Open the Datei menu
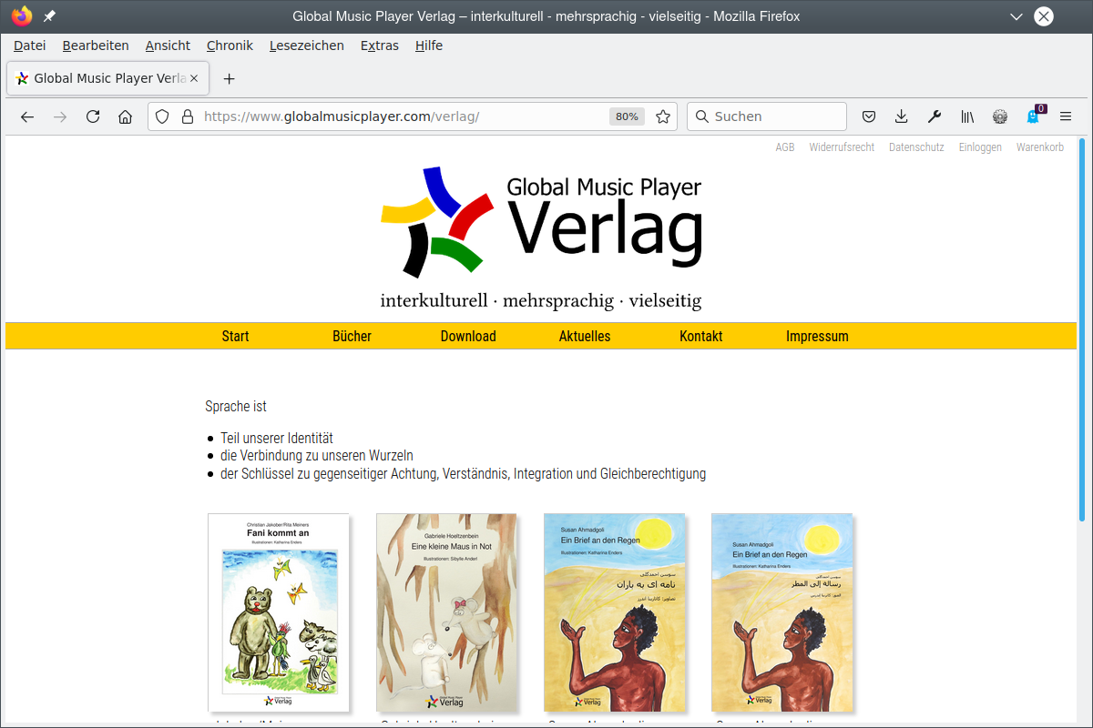Image resolution: width=1093 pixels, height=728 pixels. click(x=30, y=45)
